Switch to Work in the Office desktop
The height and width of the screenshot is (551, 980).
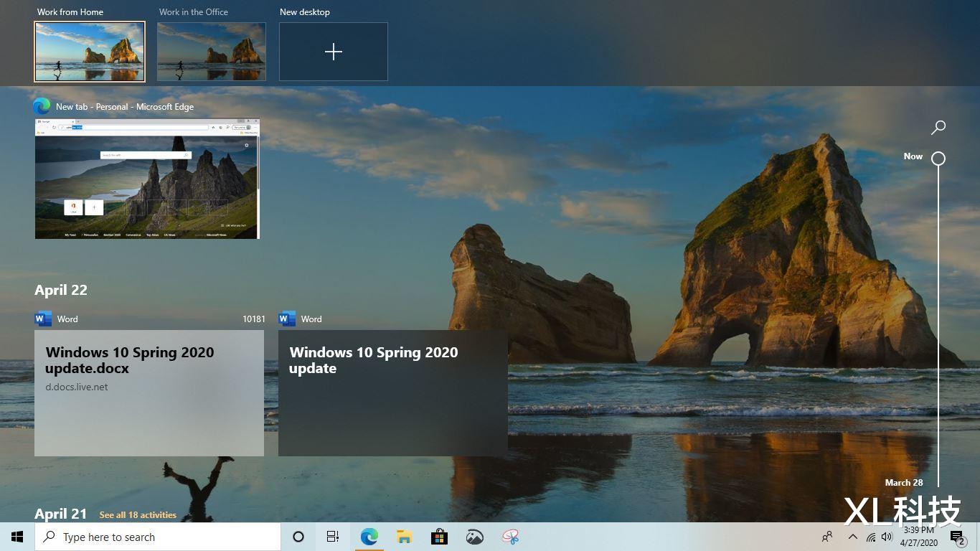point(212,52)
